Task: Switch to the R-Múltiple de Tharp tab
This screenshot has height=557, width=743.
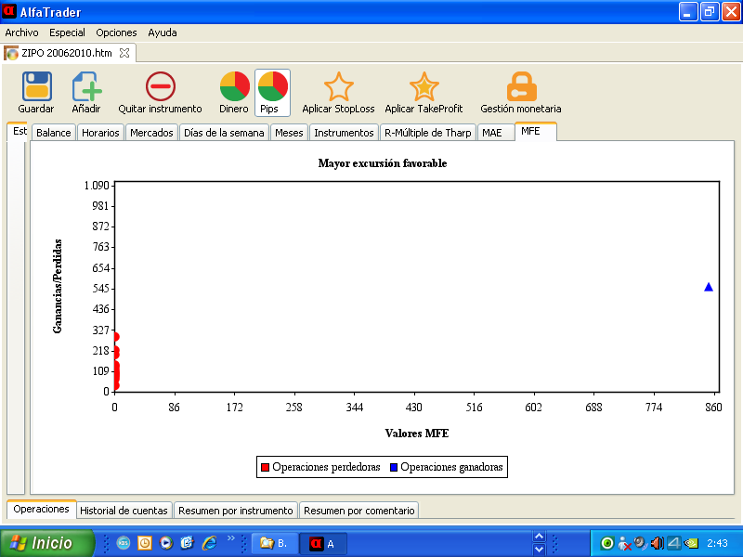Action: tap(428, 133)
